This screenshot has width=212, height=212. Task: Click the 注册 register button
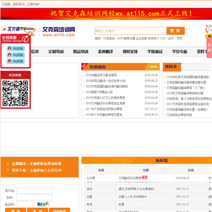coord(38,210)
